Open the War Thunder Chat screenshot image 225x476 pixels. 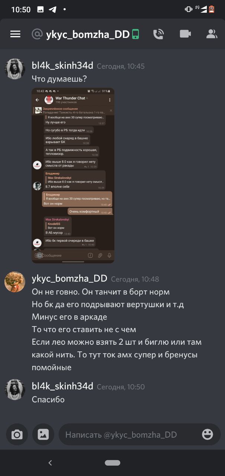(73, 176)
